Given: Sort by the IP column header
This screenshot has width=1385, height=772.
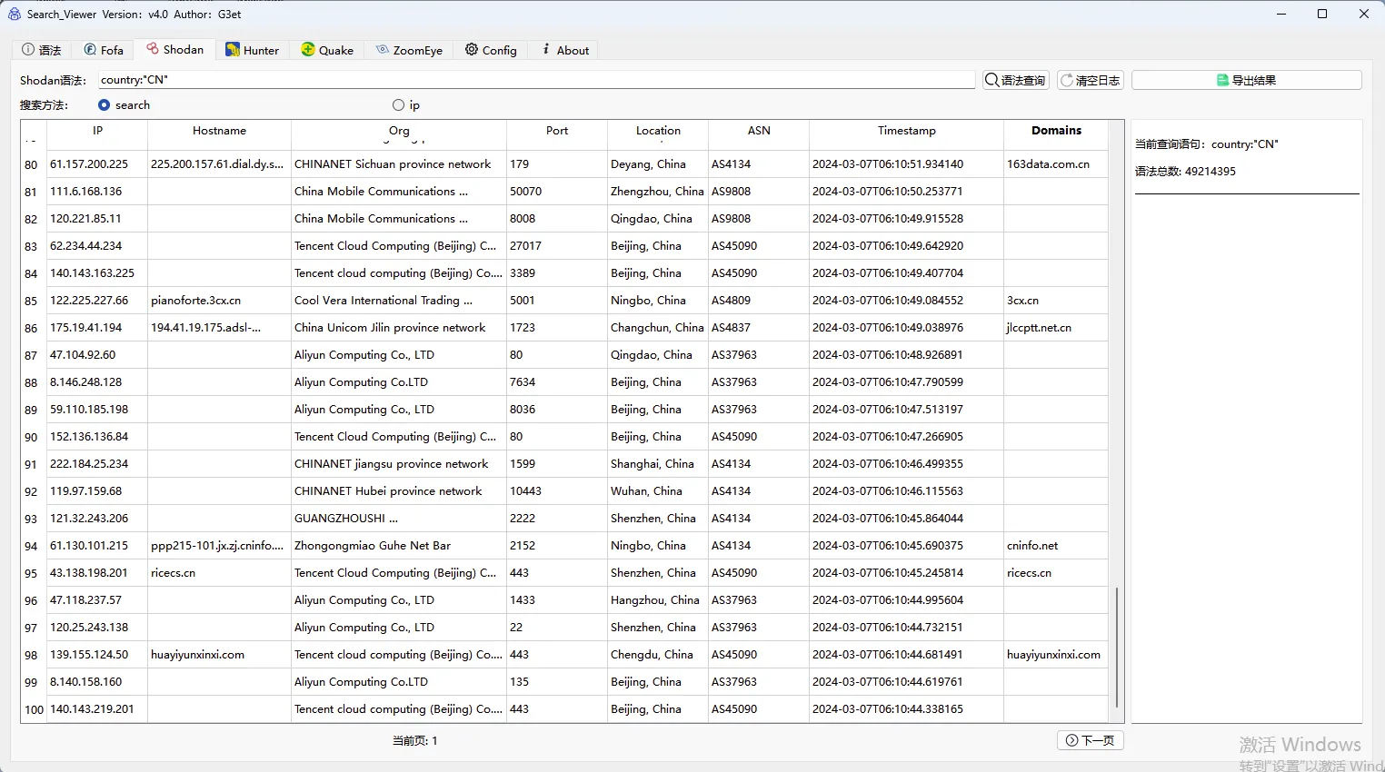Looking at the screenshot, I should (97, 131).
